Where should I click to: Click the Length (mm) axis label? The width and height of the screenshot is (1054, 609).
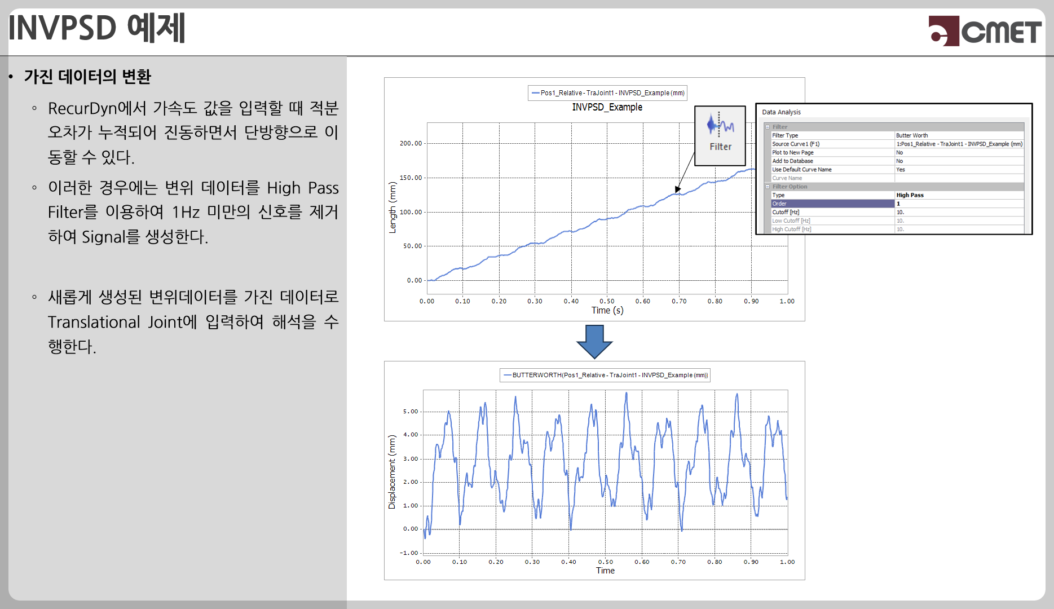click(x=393, y=207)
